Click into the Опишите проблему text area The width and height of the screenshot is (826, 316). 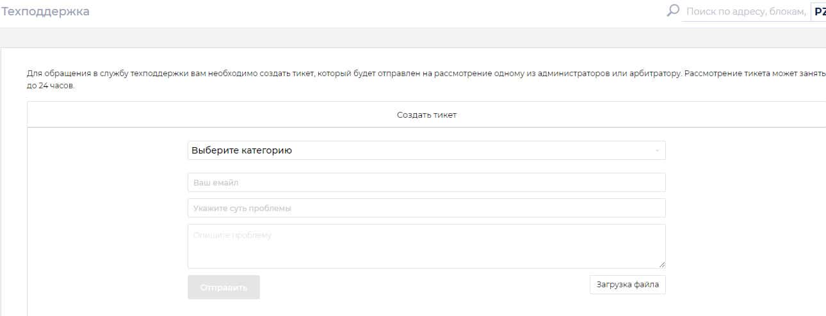[x=426, y=246]
